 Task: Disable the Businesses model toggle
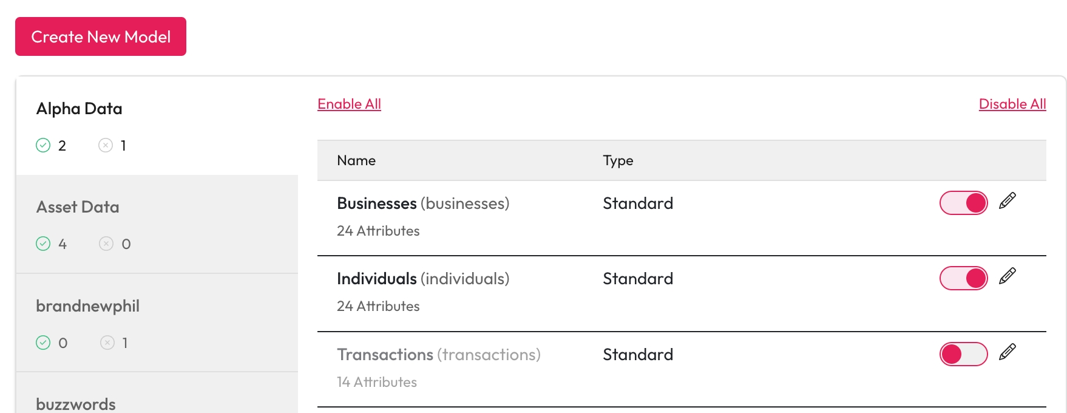pos(963,203)
